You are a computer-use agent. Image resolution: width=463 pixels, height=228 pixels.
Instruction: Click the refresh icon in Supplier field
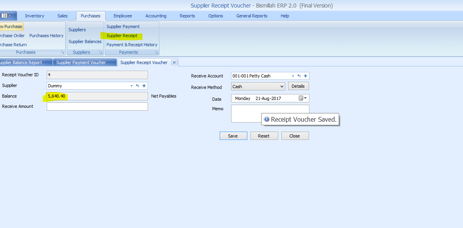pyautogui.click(x=138, y=86)
